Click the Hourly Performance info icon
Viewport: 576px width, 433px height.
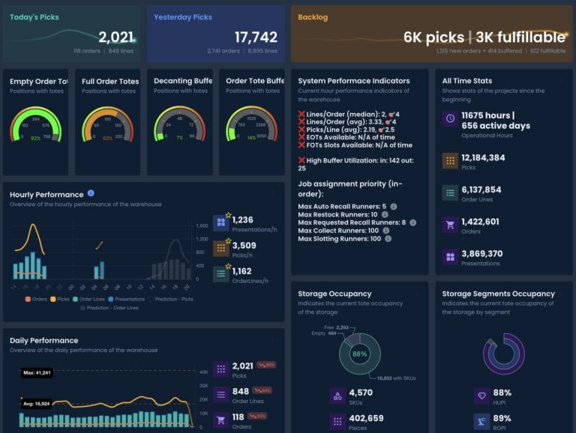[91, 194]
